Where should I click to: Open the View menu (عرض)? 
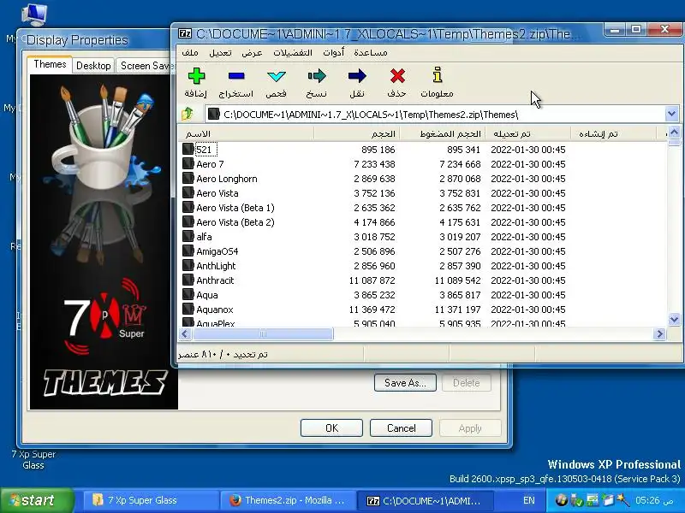252,53
